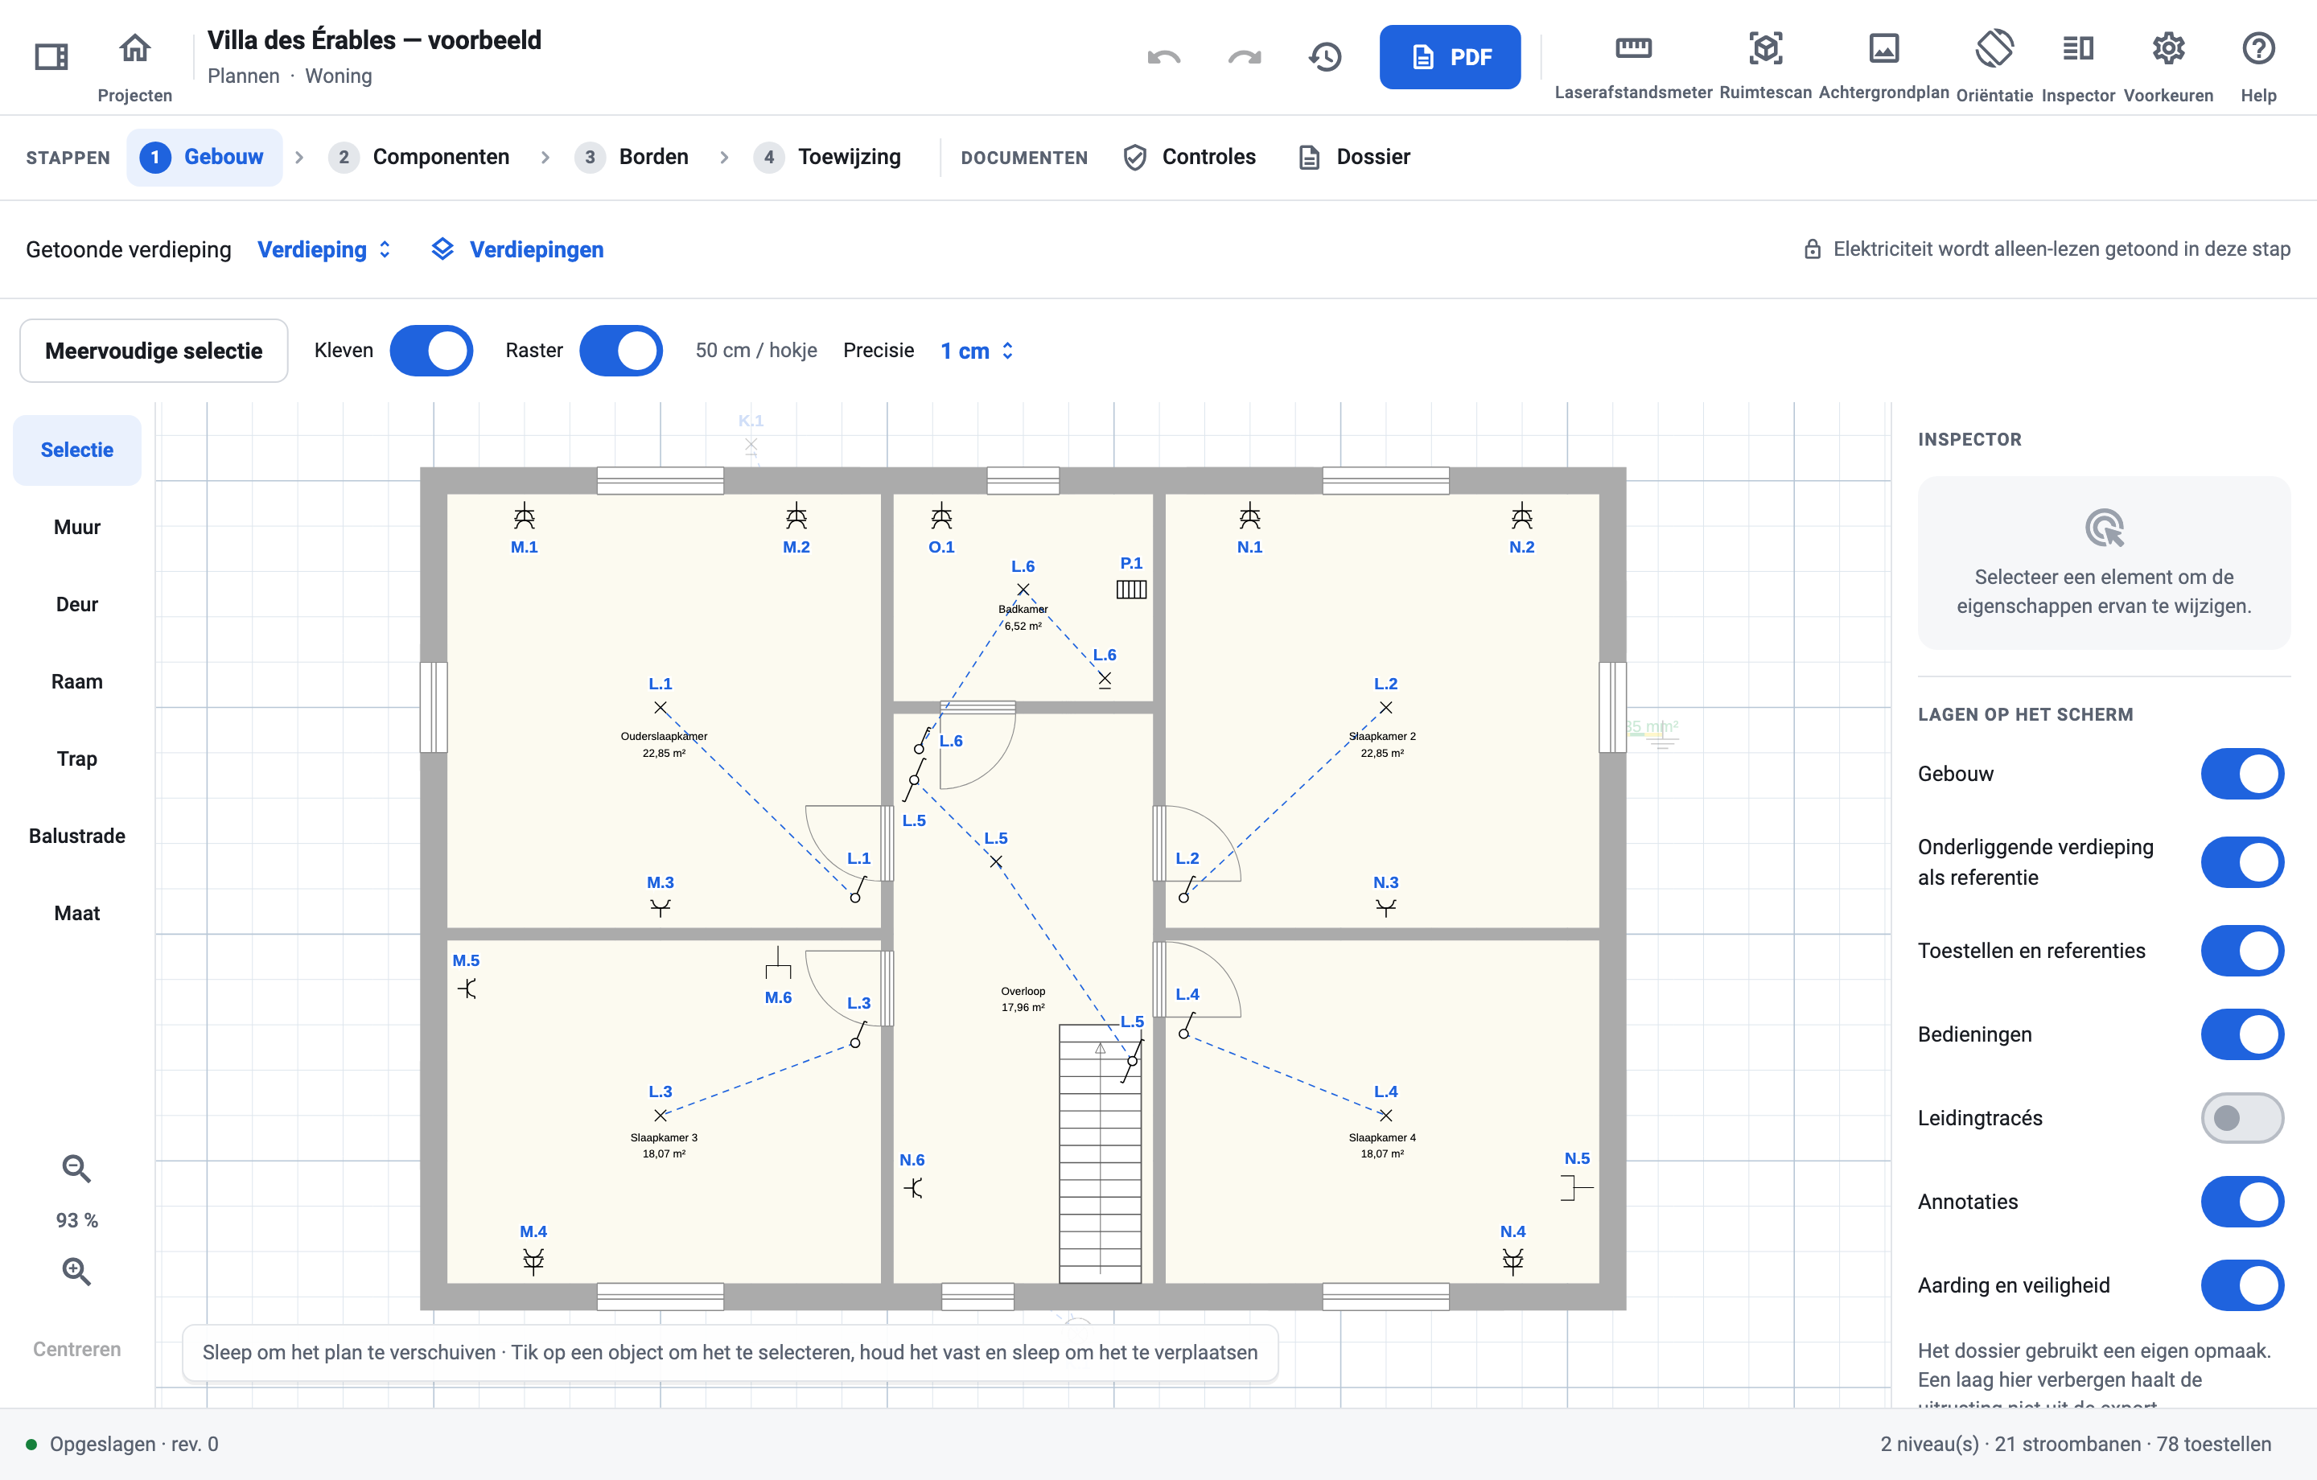Viewport: 2317px width, 1480px height.
Task: Choose the Muur drawing tool
Action: [77, 526]
